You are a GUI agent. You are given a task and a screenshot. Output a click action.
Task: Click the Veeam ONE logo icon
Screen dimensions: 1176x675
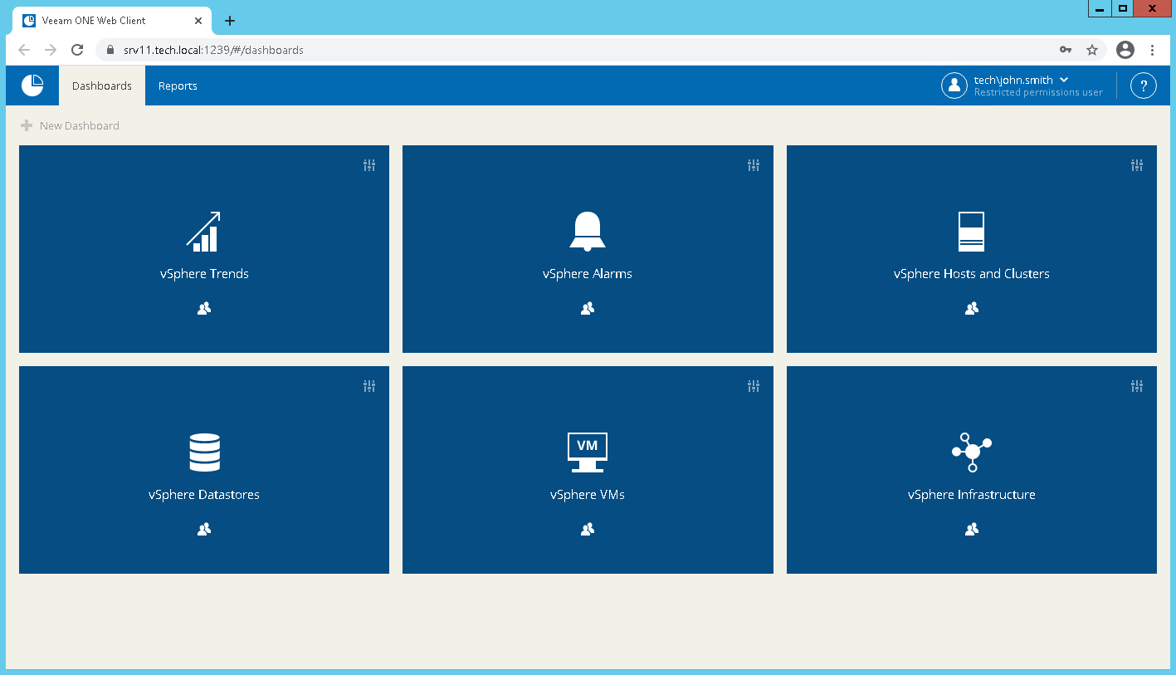[32, 86]
